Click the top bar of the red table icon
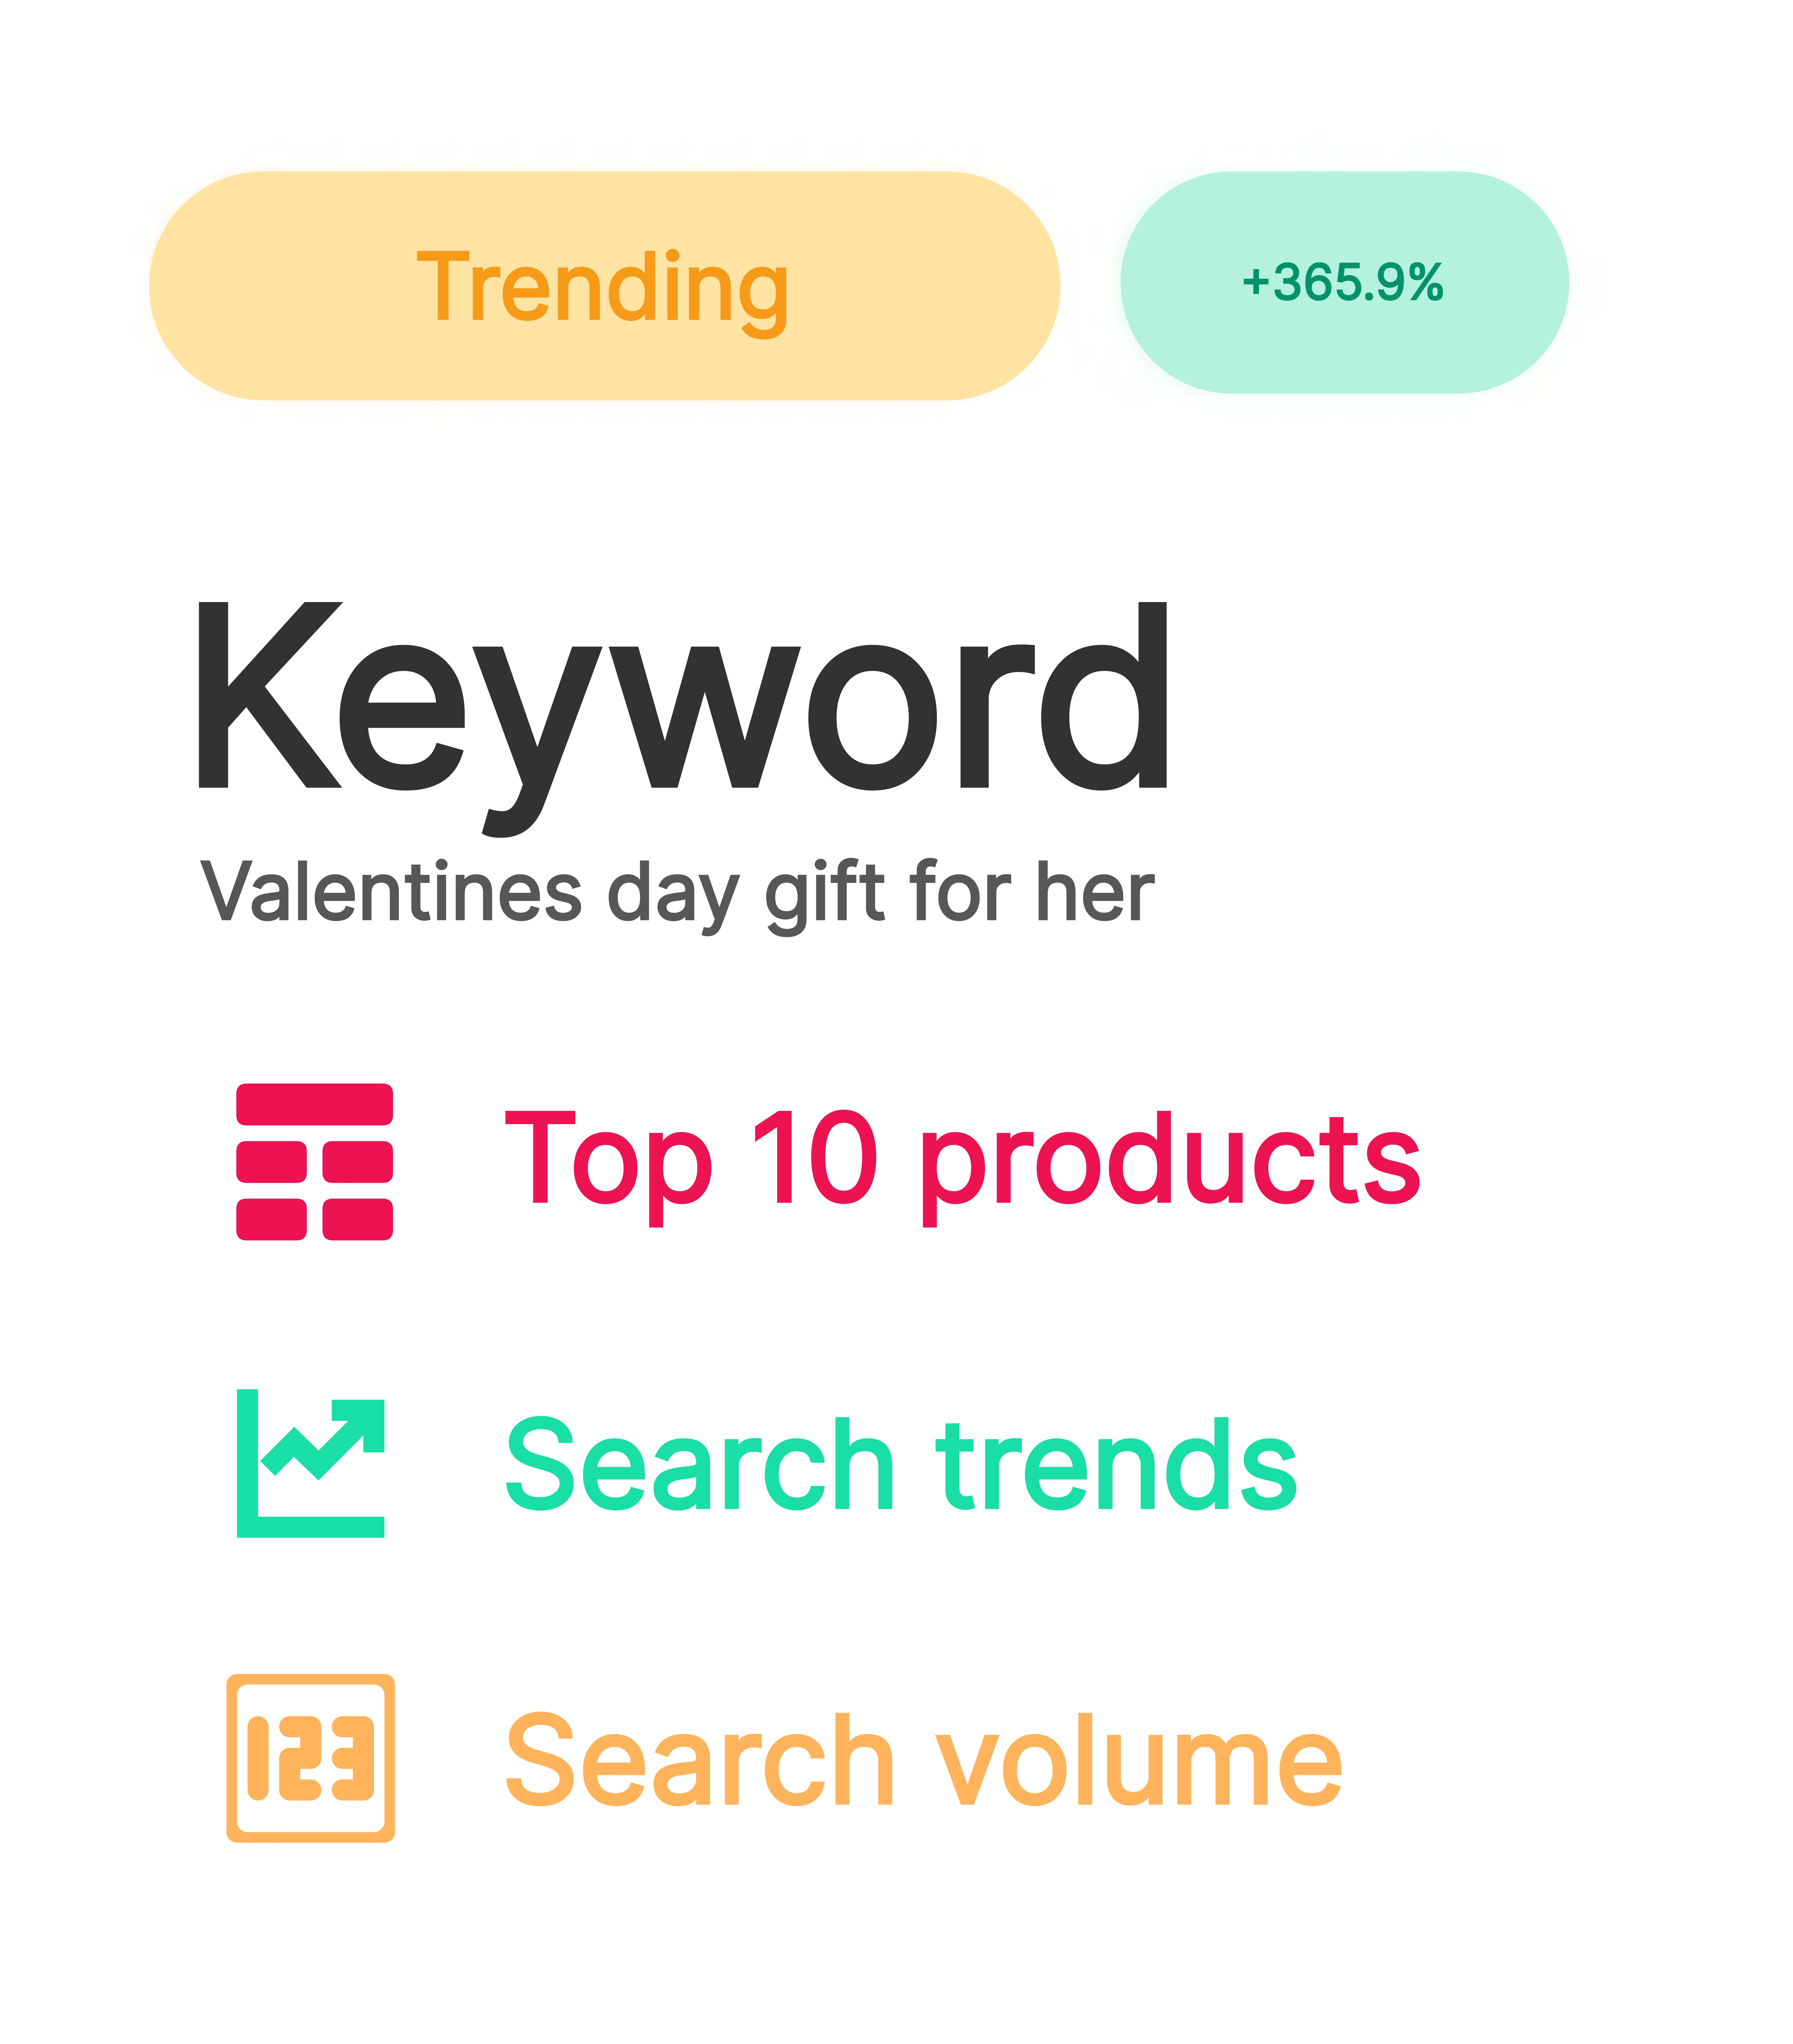This screenshot has width=1793, height=2044. pos(314,1104)
